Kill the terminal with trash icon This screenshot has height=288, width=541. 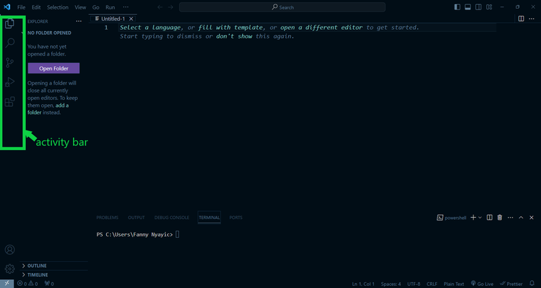(x=500, y=218)
